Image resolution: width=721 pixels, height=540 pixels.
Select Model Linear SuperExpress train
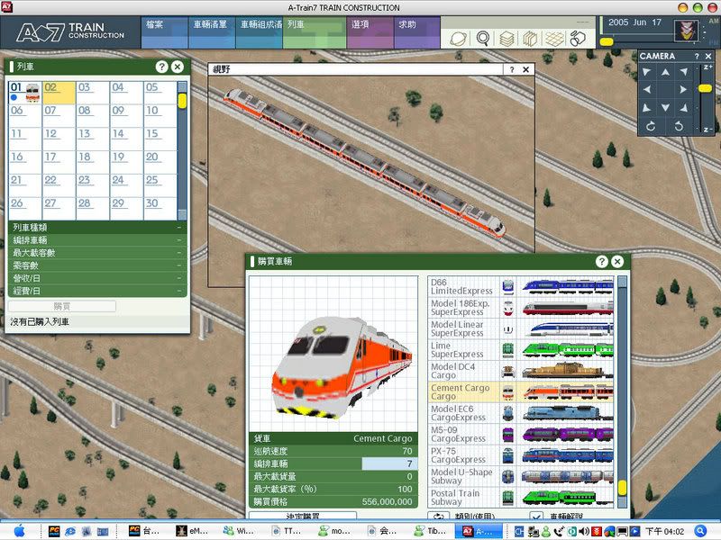(521, 328)
